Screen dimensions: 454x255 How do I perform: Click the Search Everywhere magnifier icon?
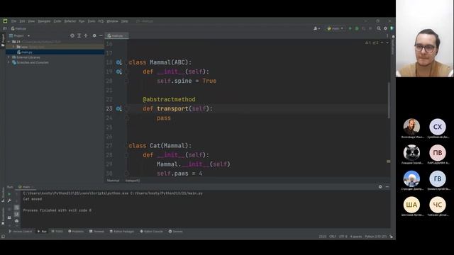[x=379, y=28]
